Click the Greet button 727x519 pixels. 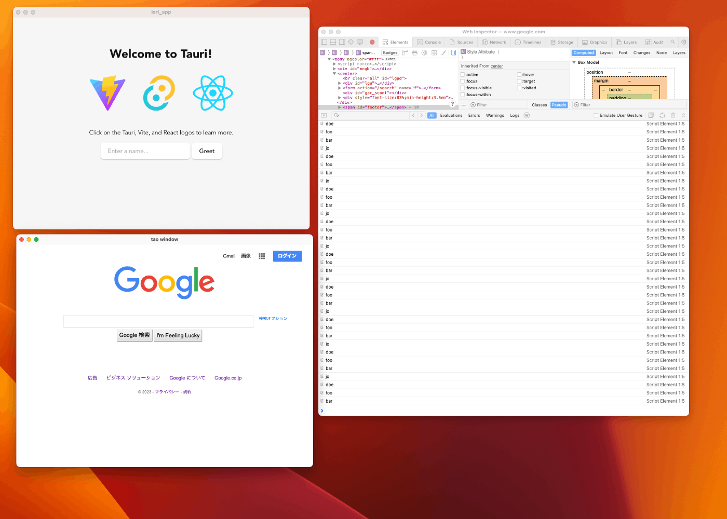[207, 151]
